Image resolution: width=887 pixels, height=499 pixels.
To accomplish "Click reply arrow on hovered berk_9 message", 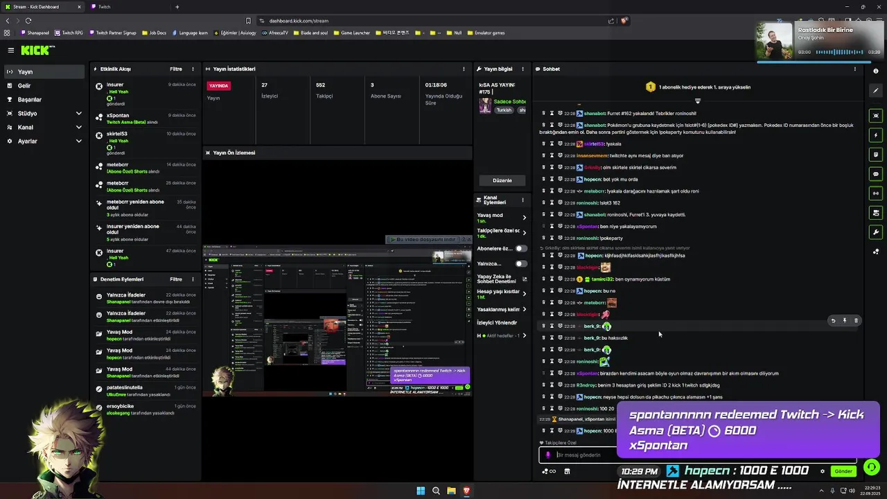I will click(833, 321).
